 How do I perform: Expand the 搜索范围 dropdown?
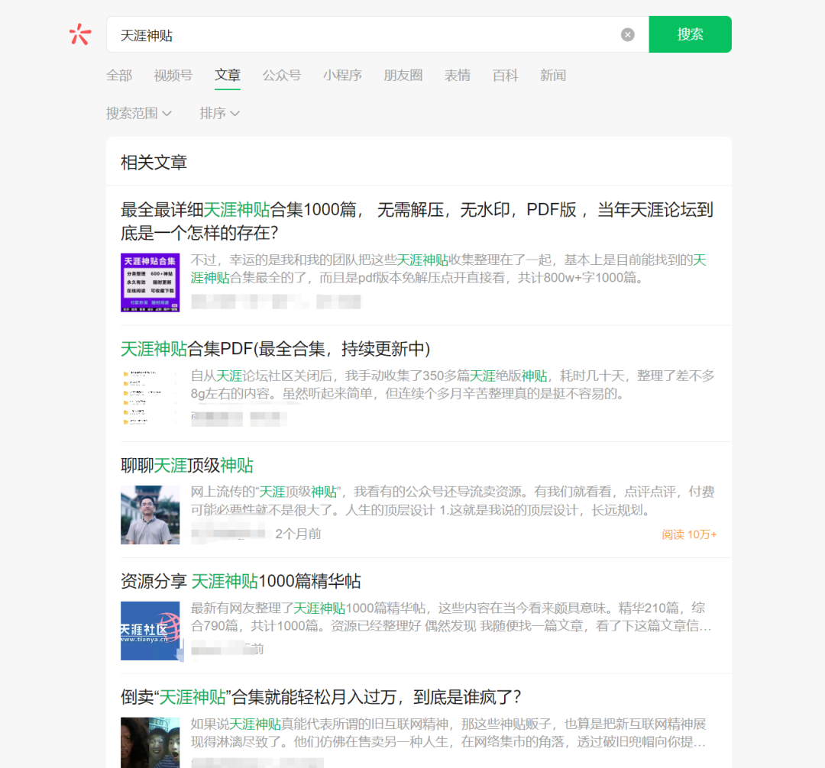(x=139, y=114)
